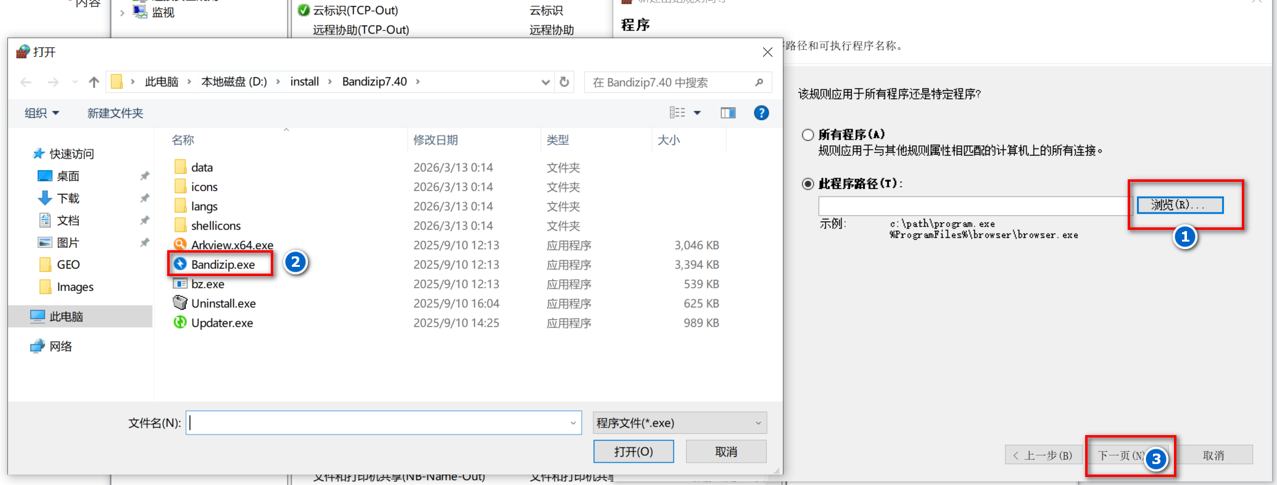
Task: Sort by 修改日期 column header
Action: [x=436, y=140]
